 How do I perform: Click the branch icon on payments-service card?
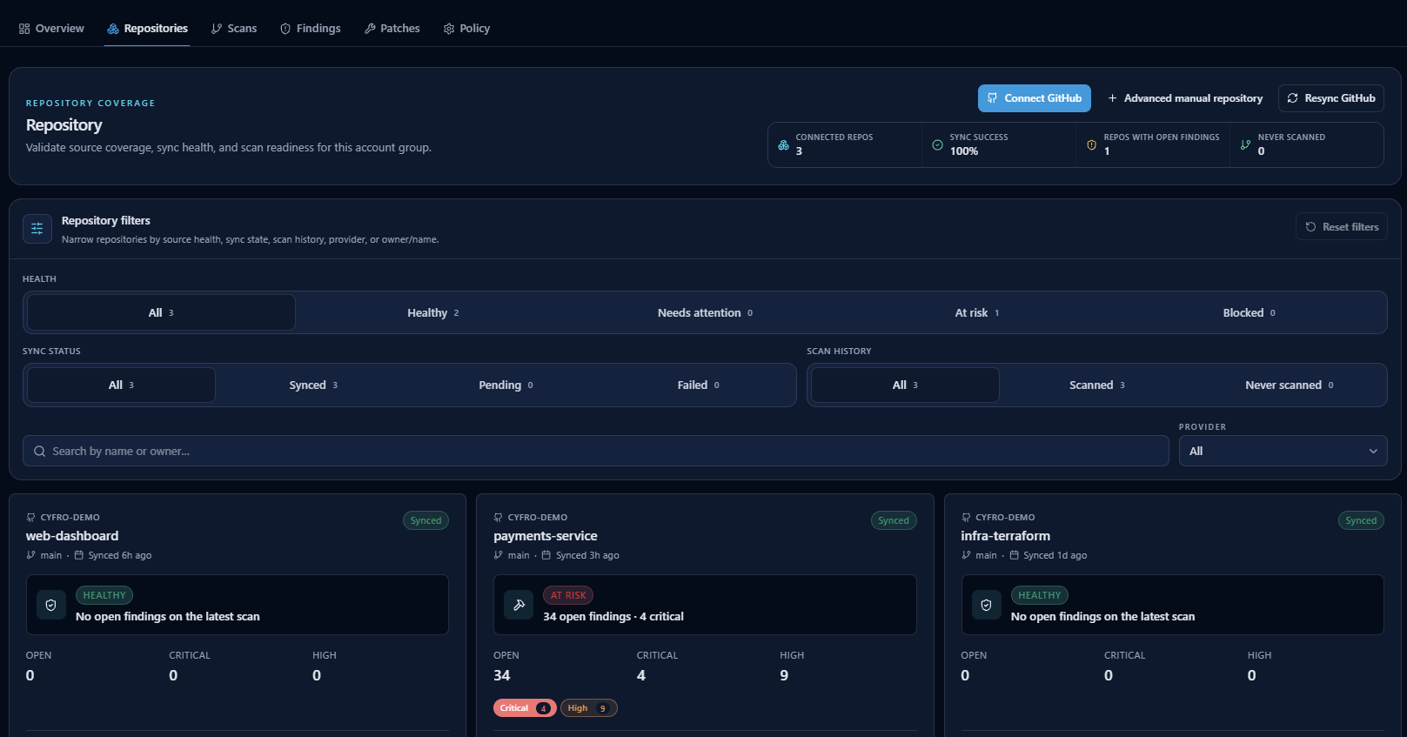499,555
